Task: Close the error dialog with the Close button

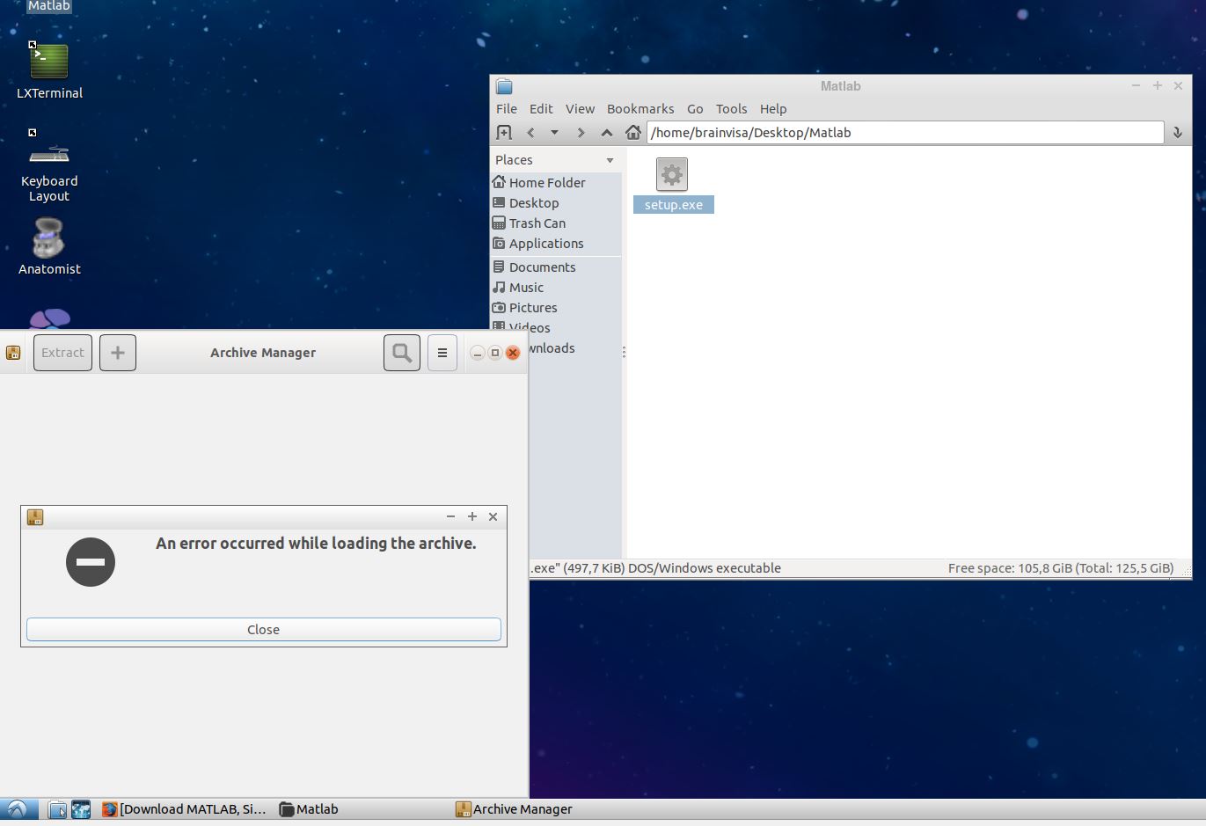Action: pos(264,630)
